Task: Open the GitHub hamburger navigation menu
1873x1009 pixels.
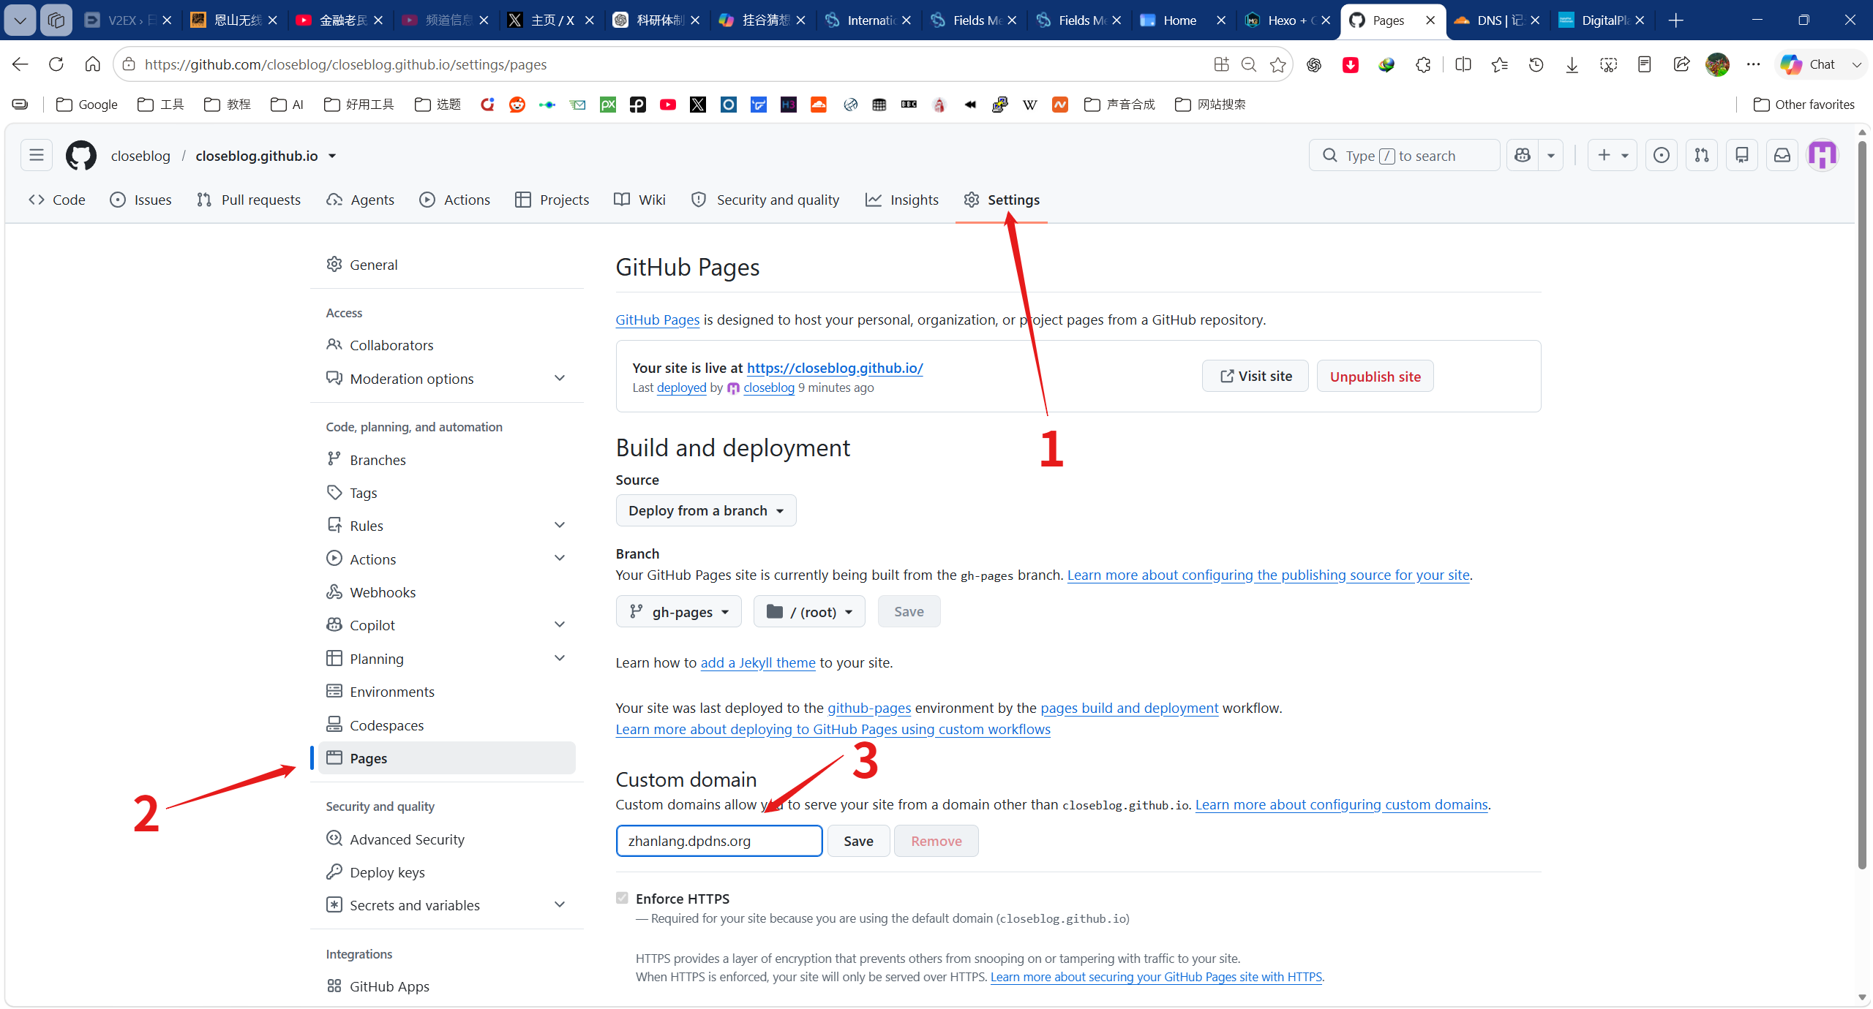Action: click(37, 155)
